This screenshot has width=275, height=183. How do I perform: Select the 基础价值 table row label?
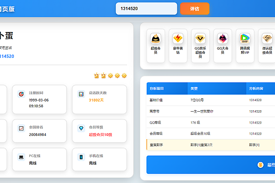(x=156, y=100)
